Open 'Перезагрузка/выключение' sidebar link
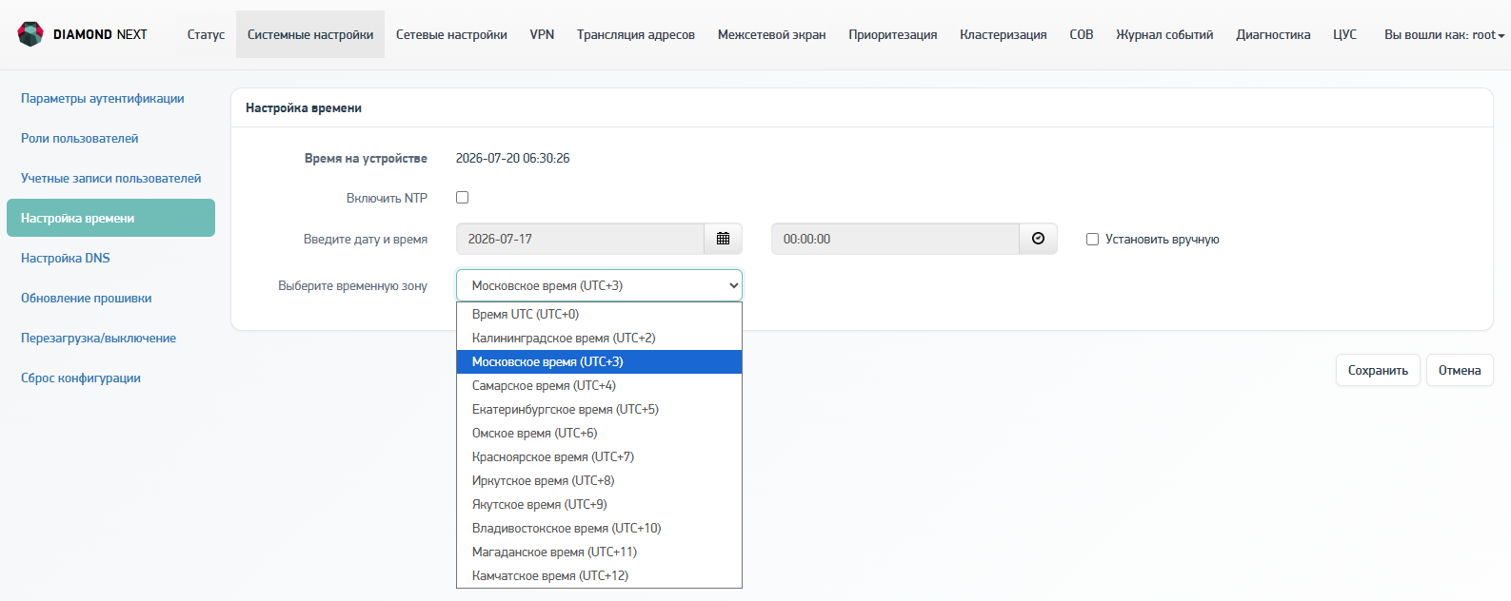 [x=99, y=338]
